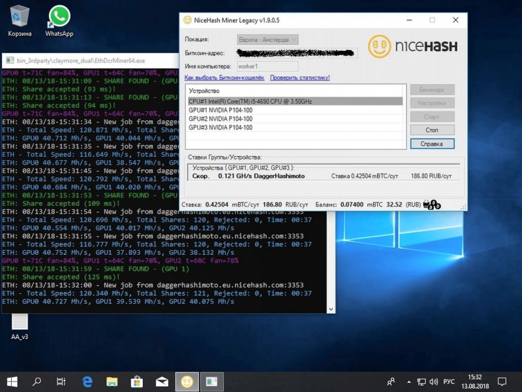This screenshot has width=522, height=392.
Task: Open volume control tray icon
Action: [433, 382]
